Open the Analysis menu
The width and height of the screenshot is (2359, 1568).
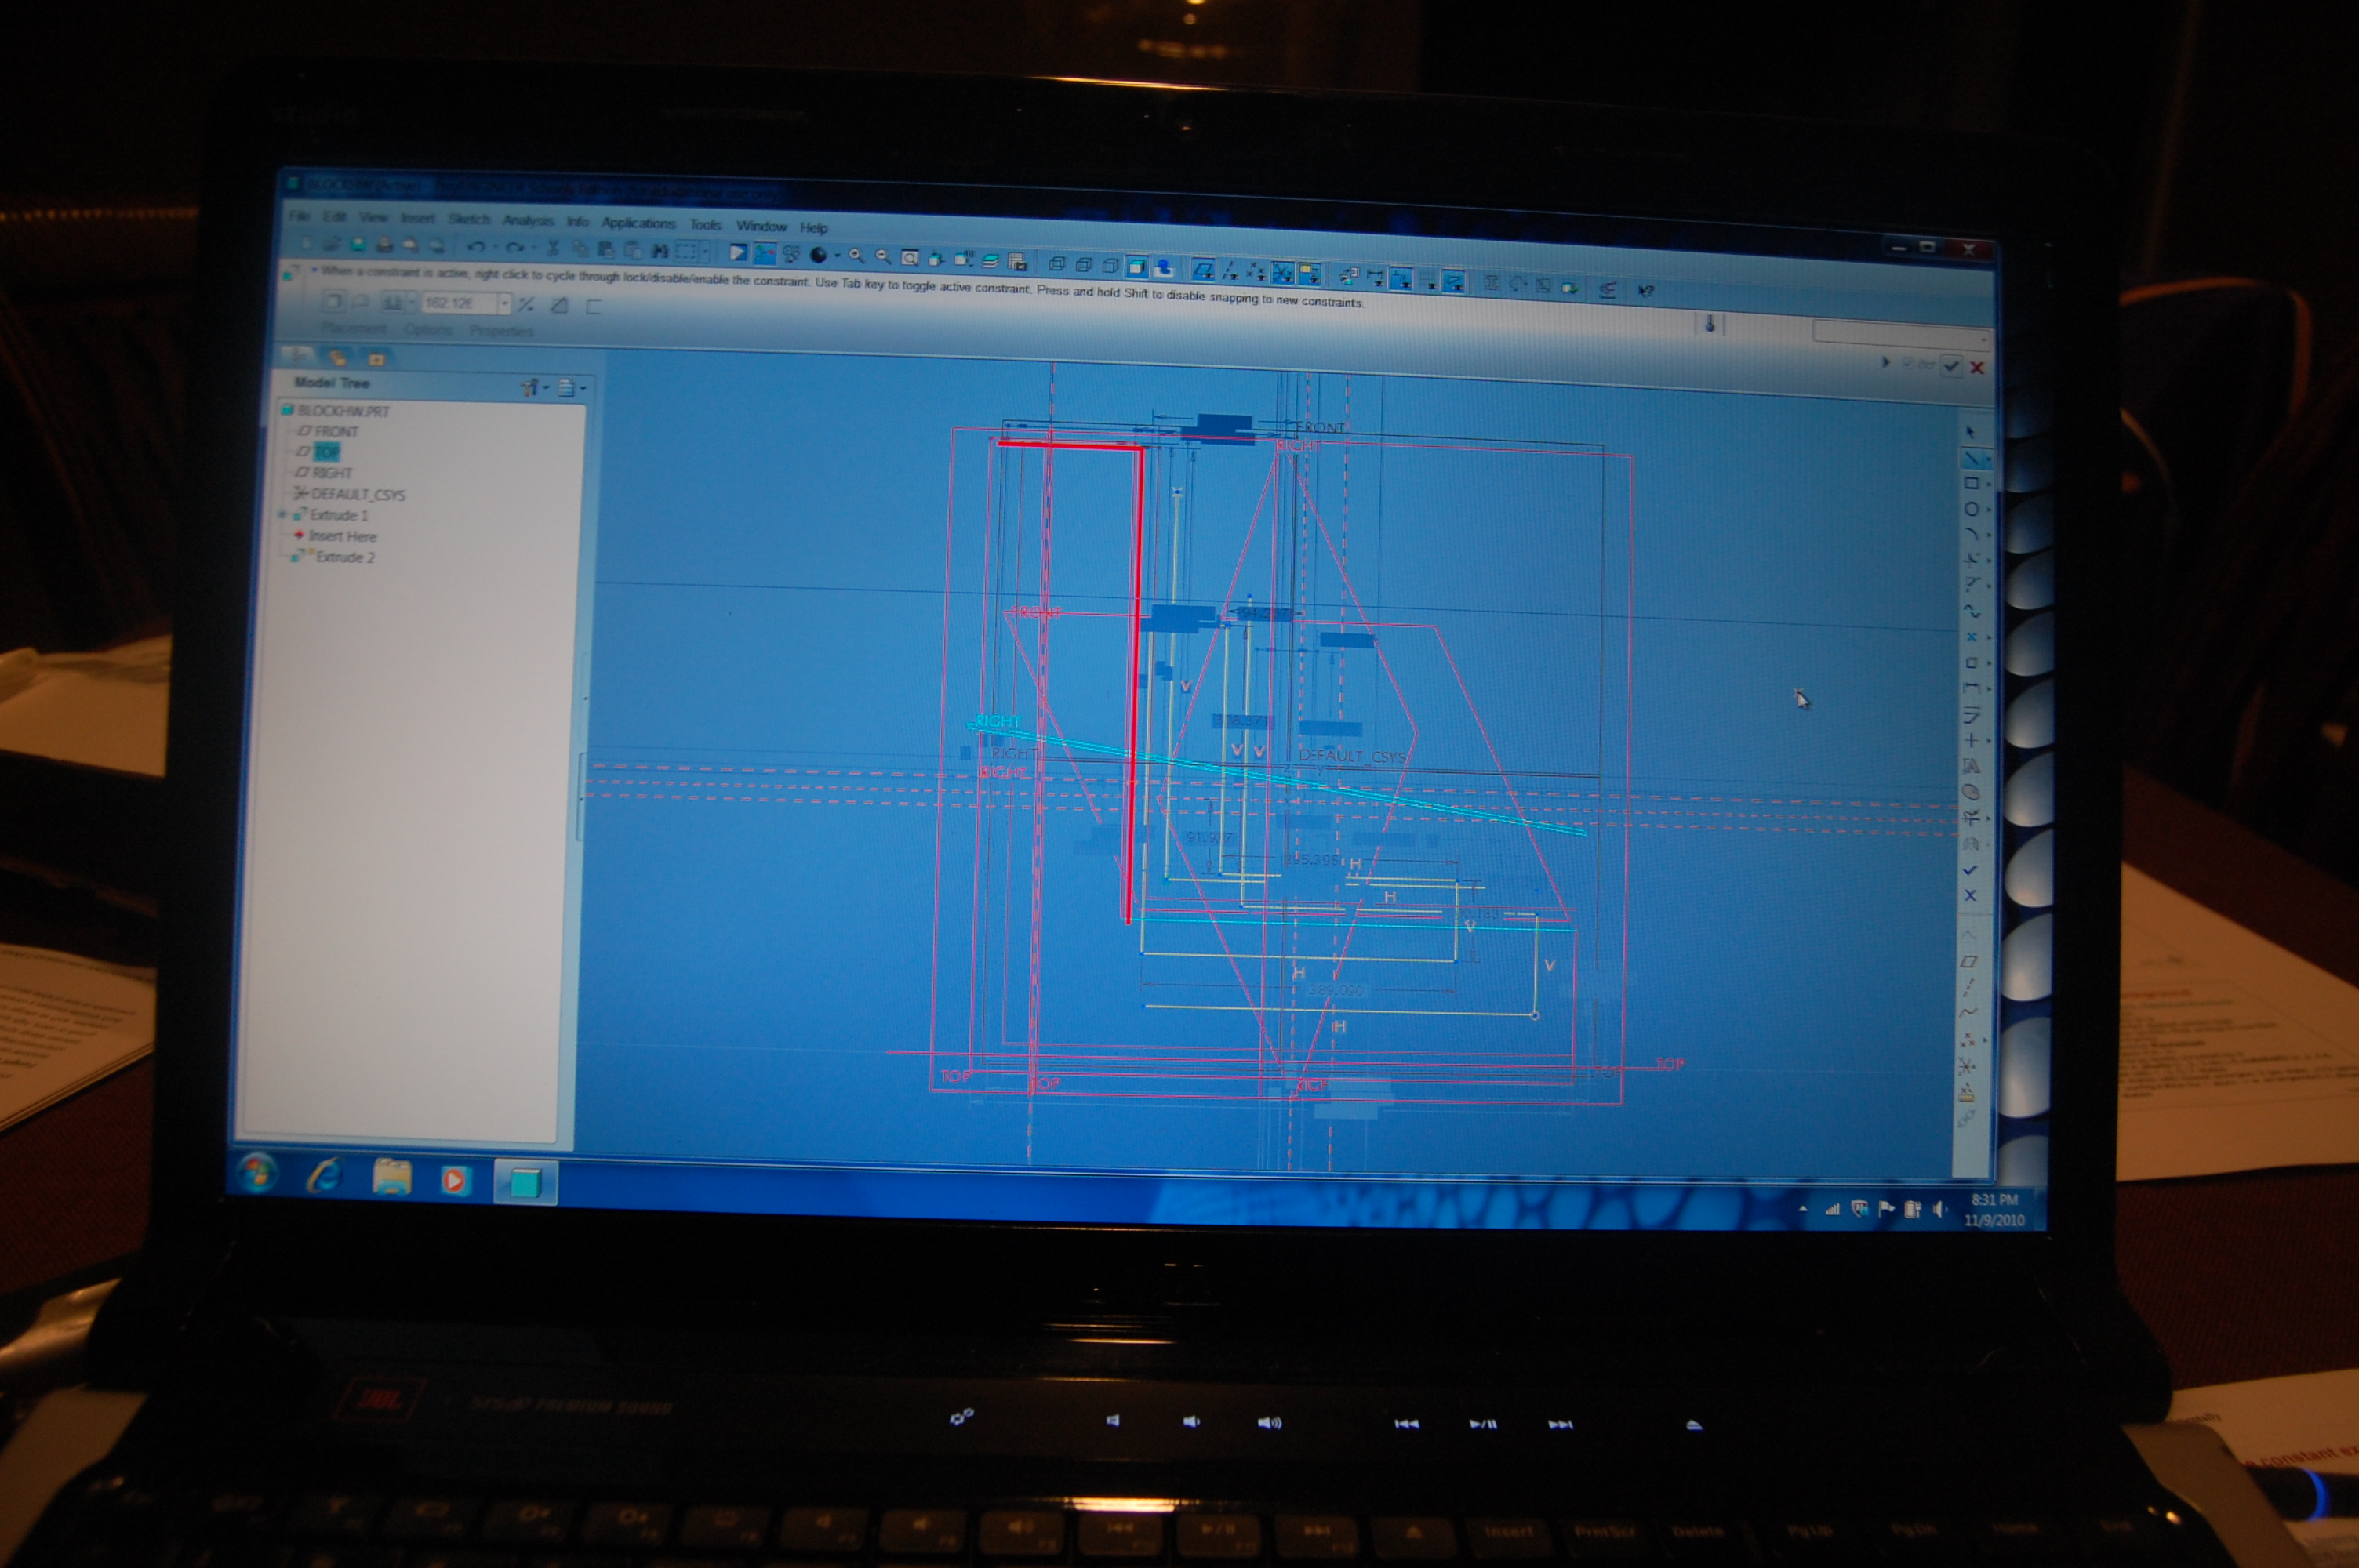(x=527, y=220)
